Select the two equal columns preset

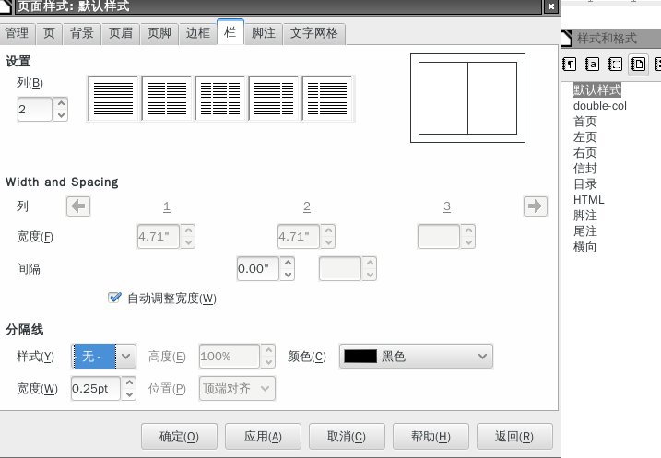[167, 99]
